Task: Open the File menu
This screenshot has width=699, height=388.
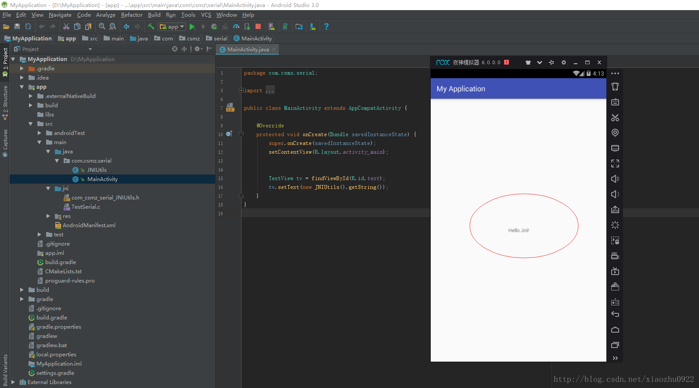Action: tap(7, 15)
